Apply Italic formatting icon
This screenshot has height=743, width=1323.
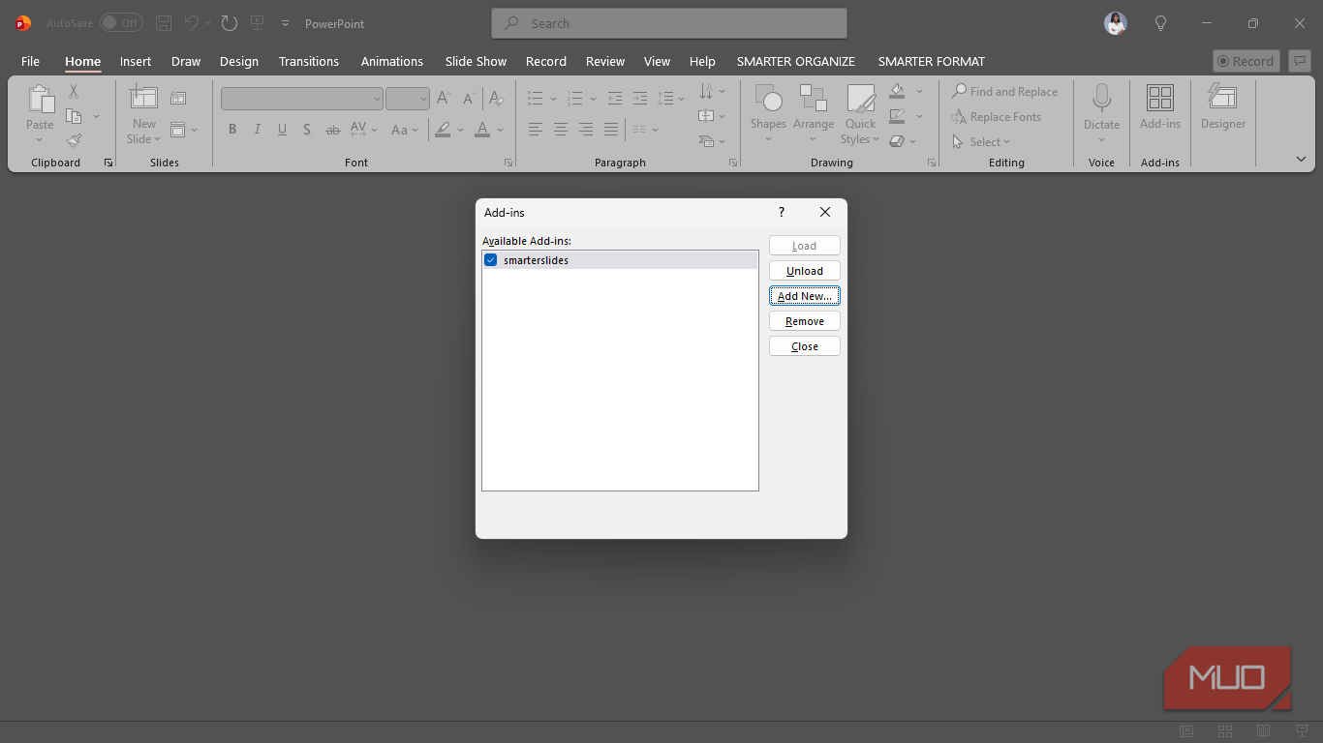(257, 130)
